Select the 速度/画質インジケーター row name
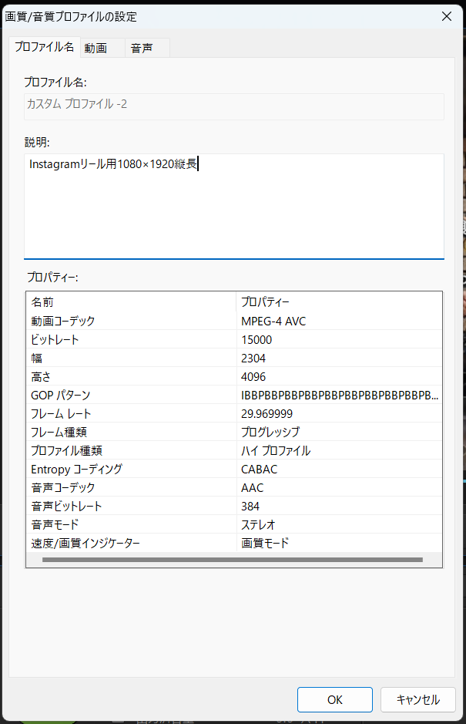466x724 pixels. 85,543
